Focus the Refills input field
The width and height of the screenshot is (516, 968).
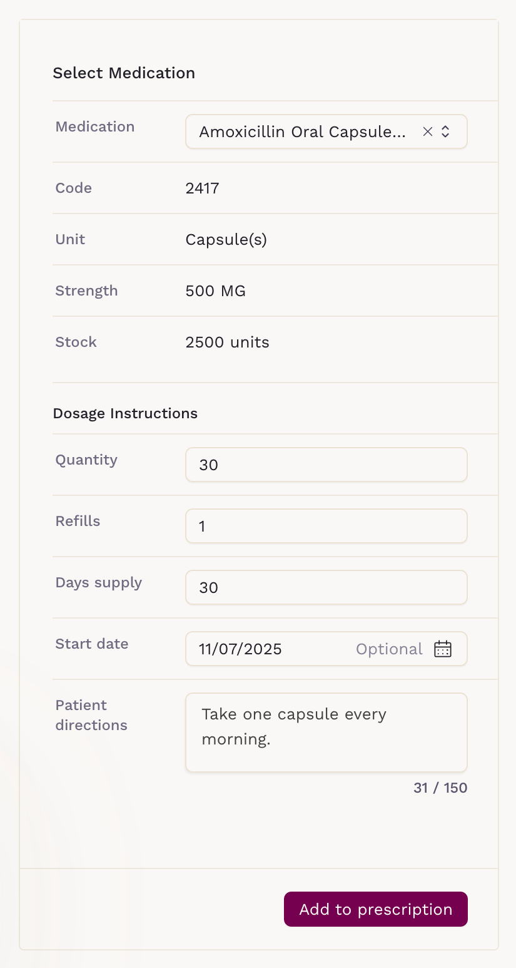point(326,526)
